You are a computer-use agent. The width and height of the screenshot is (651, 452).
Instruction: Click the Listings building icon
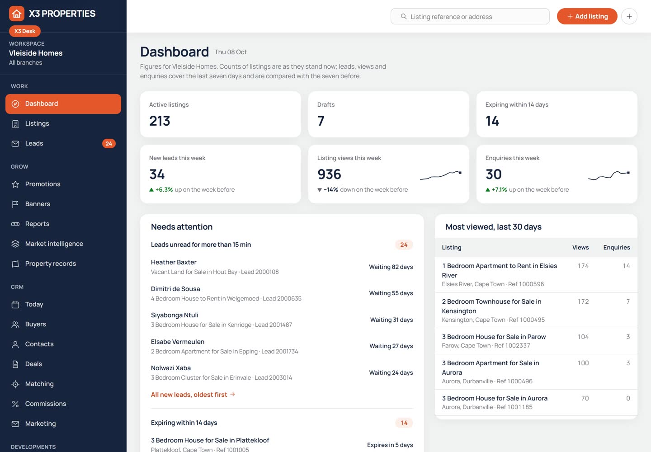(x=15, y=124)
